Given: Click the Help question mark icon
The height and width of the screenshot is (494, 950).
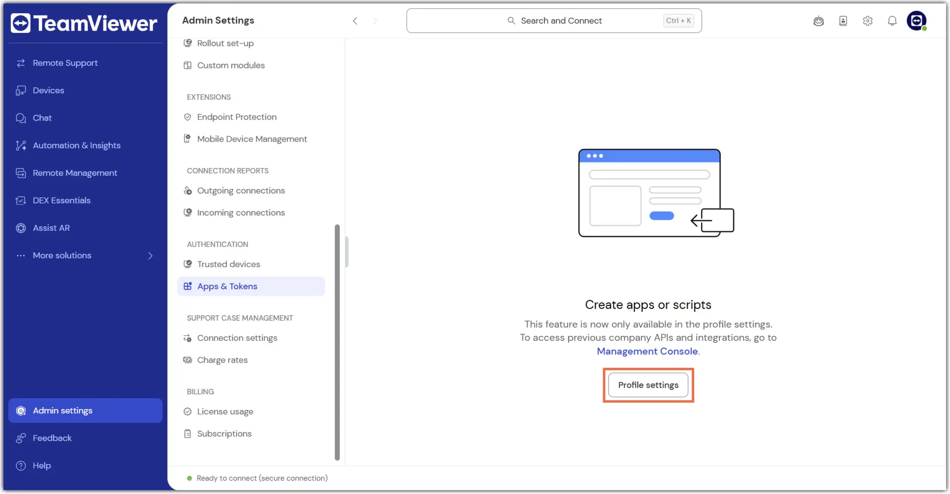Looking at the screenshot, I should tap(21, 465).
